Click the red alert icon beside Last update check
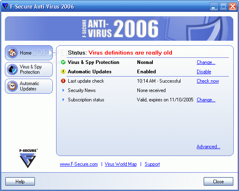 click(63, 81)
